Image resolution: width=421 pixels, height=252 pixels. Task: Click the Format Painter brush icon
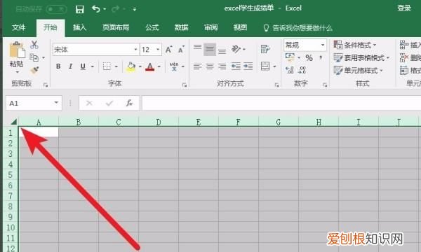(34, 70)
